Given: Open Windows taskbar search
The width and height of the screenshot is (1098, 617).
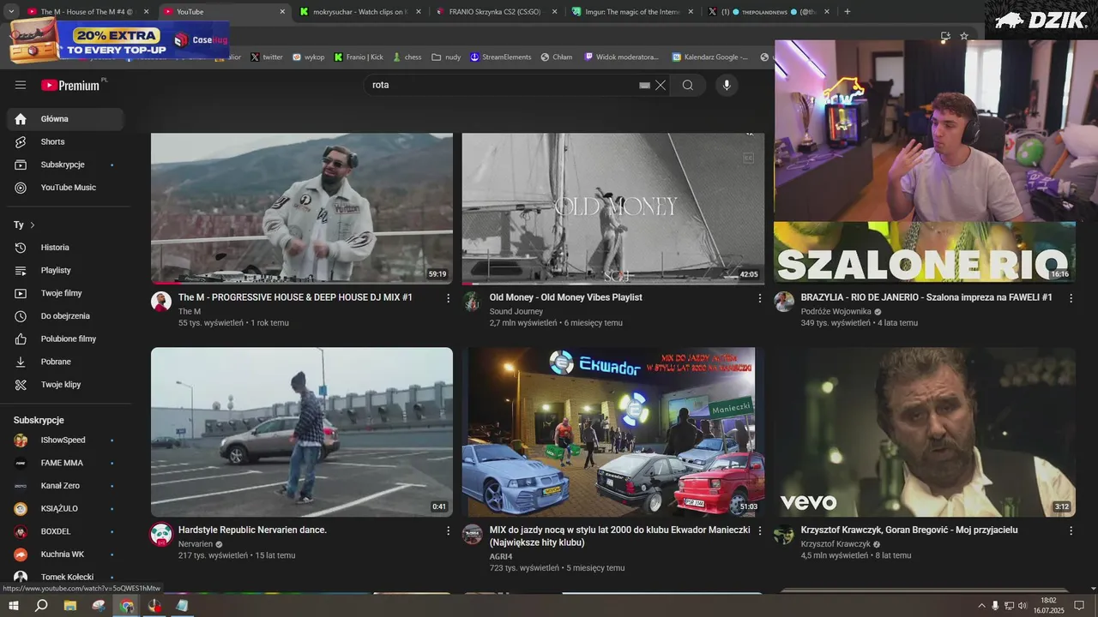Looking at the screenshot, I should click(x=41, y=605).
